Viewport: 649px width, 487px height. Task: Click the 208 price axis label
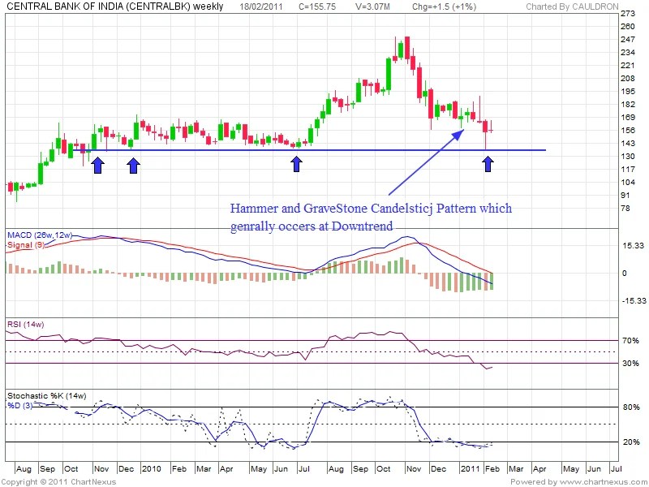tap(628, 78)
